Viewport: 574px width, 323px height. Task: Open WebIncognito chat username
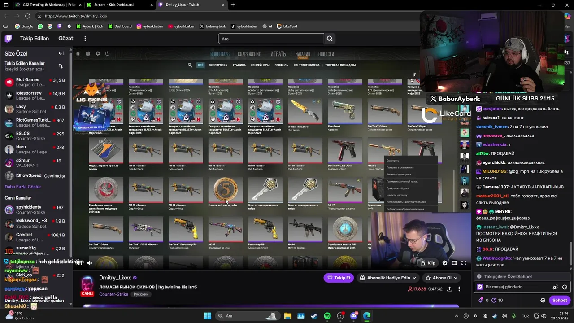497,258
